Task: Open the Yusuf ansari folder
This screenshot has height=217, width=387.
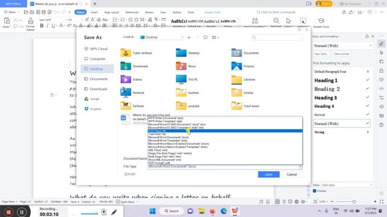Action: click(246, 106)
